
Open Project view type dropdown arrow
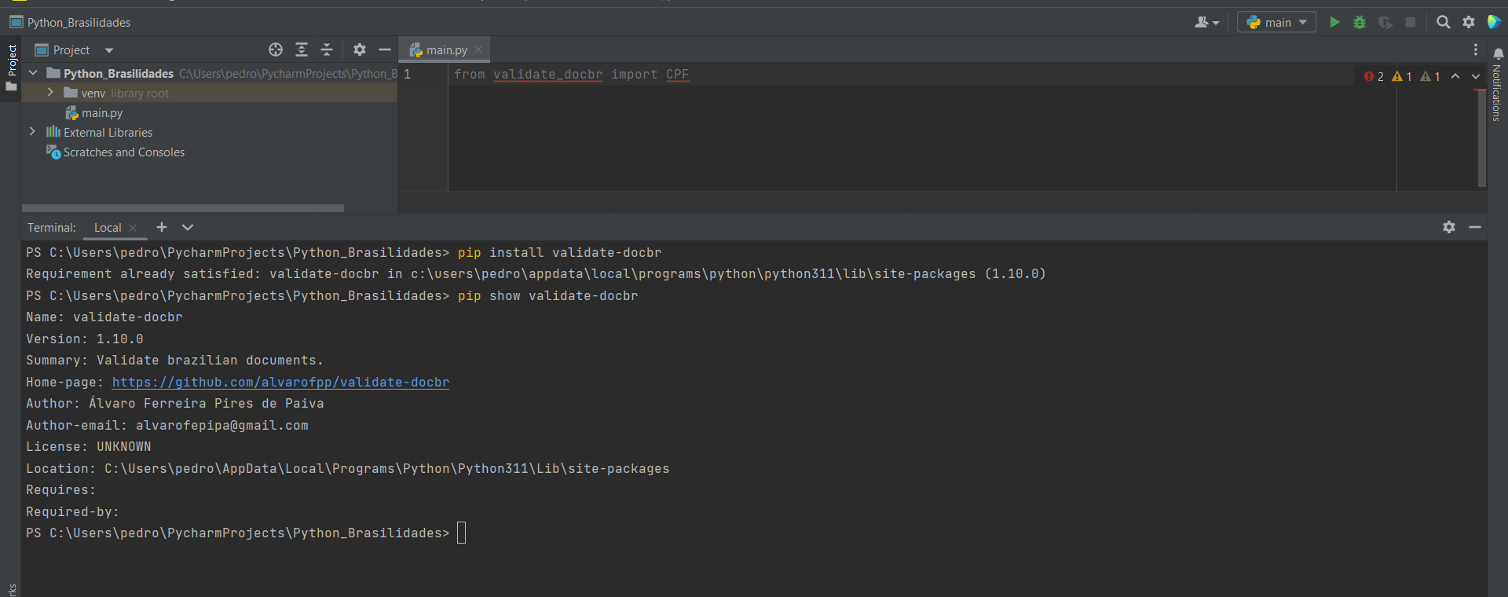109,50
